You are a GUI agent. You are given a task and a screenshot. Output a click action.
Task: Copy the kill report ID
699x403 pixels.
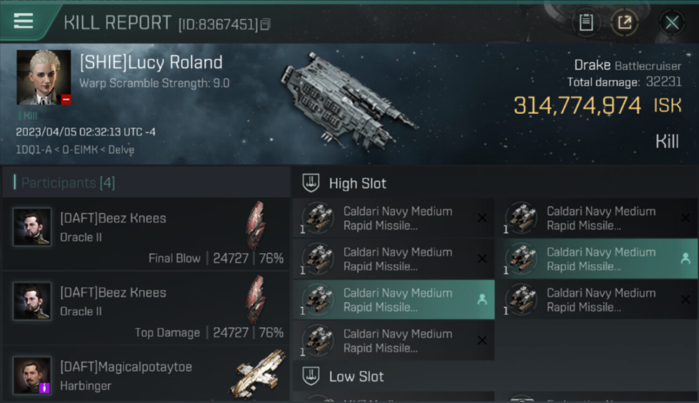coord(266,24)
